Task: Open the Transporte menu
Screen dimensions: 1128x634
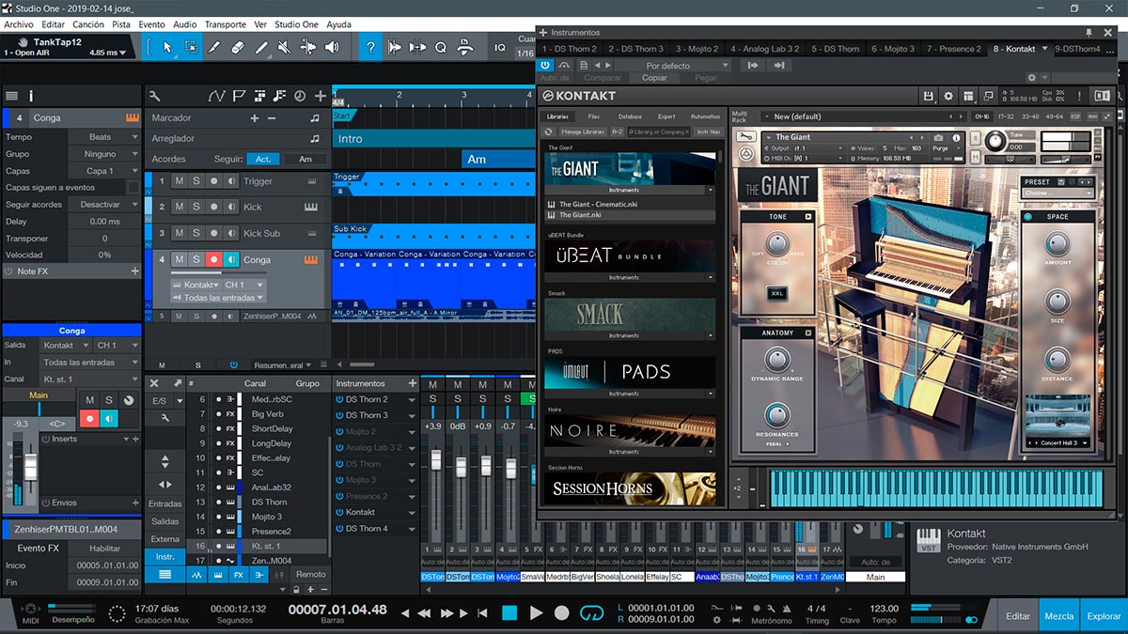Action: click(226, 24)
